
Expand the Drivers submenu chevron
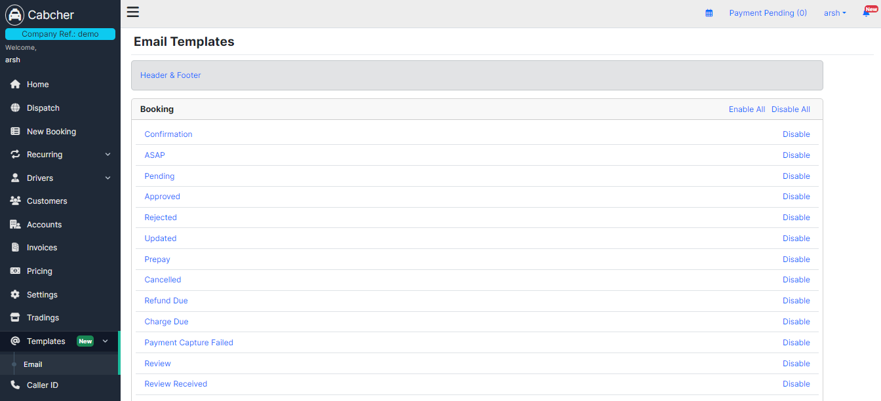(108, 178)
